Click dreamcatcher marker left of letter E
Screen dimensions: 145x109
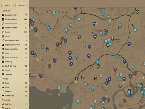[x=43, y=47]
